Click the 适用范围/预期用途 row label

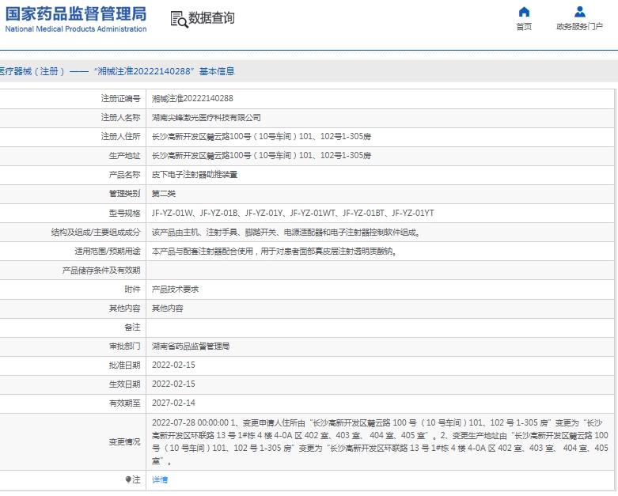coord(108,252)
